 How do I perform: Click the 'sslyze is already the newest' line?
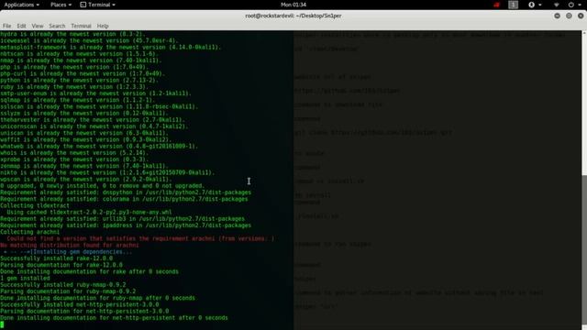(x=83, y=113)
